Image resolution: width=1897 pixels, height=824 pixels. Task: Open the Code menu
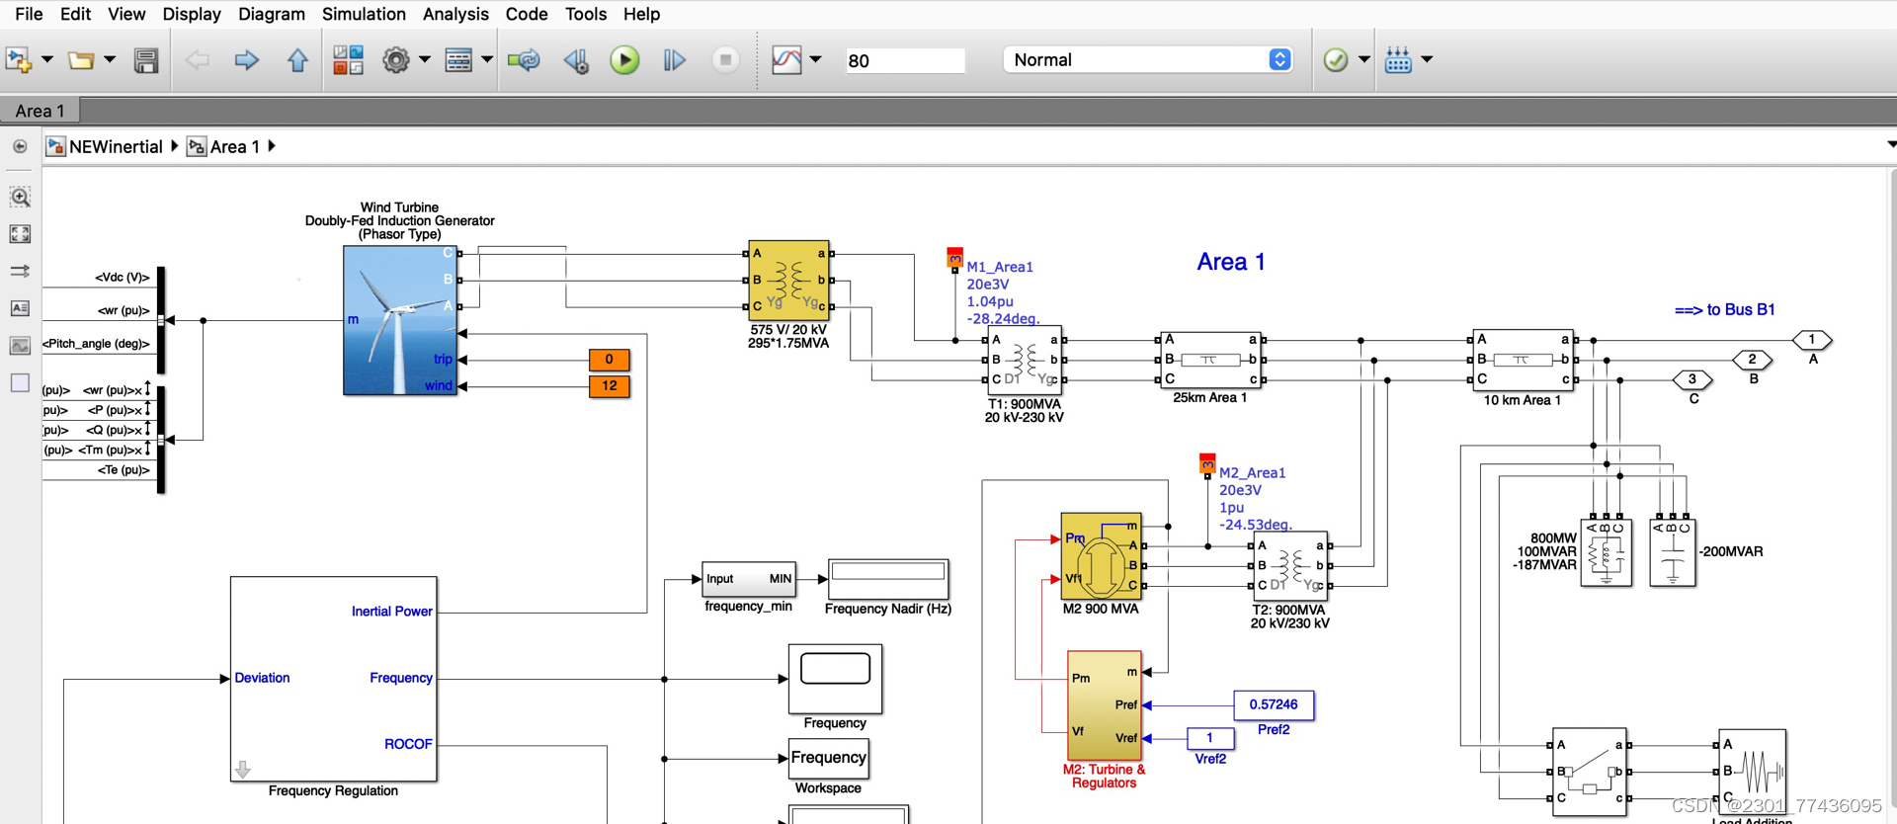(527, 14)
